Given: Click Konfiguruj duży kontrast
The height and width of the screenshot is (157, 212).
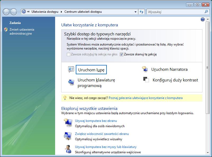Looking at the screenshot, I should 175,80.
